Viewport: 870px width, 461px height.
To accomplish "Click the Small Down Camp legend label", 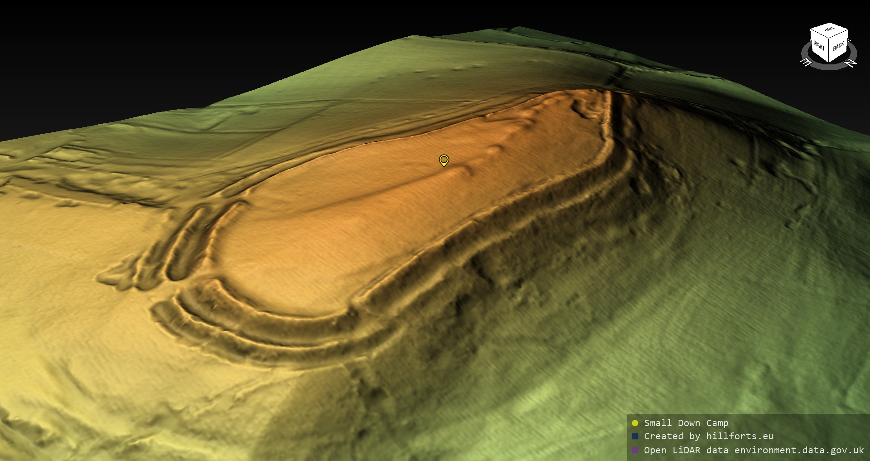I will (686, 423).
